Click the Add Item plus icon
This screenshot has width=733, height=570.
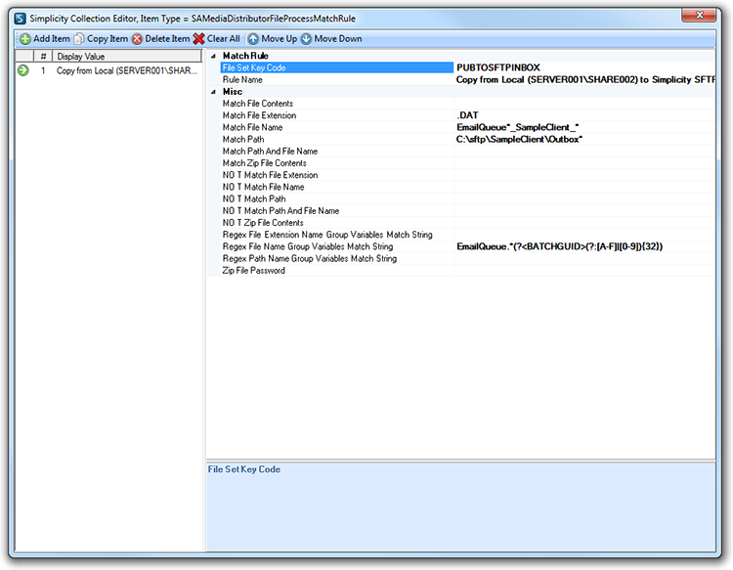point(25,39)
